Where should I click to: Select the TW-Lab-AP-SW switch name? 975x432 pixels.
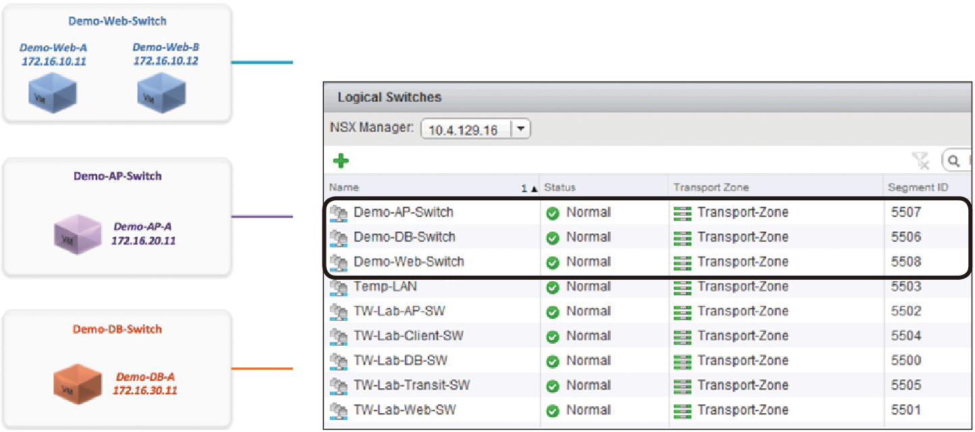click(x=399, y=311)
